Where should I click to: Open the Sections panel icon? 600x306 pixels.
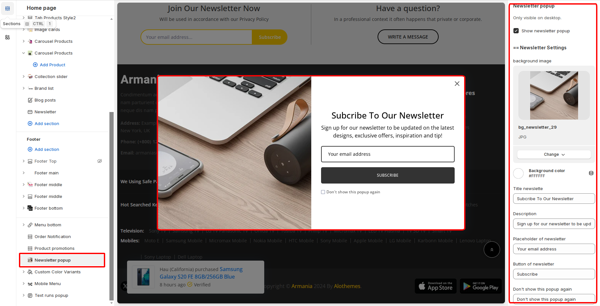point(8,8)
